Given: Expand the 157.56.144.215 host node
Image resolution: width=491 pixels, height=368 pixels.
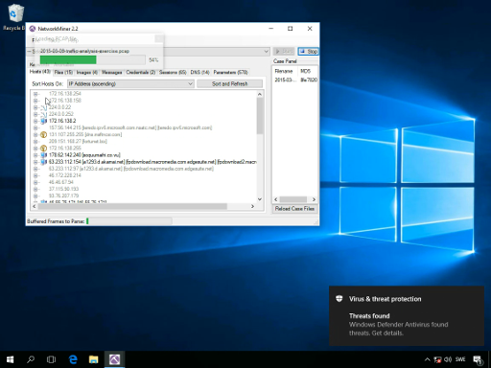Looking at the screenshot, I should tap(35, 127).
